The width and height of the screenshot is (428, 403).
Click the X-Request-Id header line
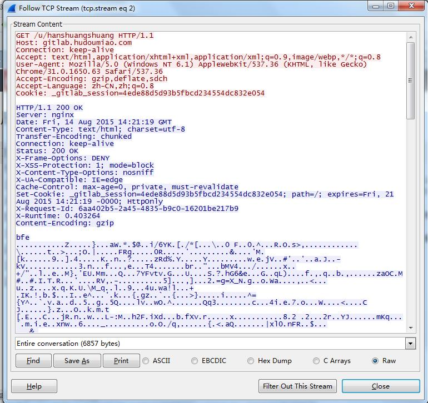pyautogui.click(x=127, y=209)
